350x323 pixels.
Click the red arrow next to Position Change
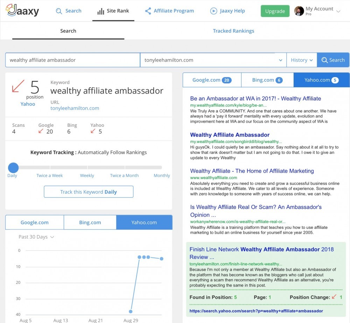(334, 297)
